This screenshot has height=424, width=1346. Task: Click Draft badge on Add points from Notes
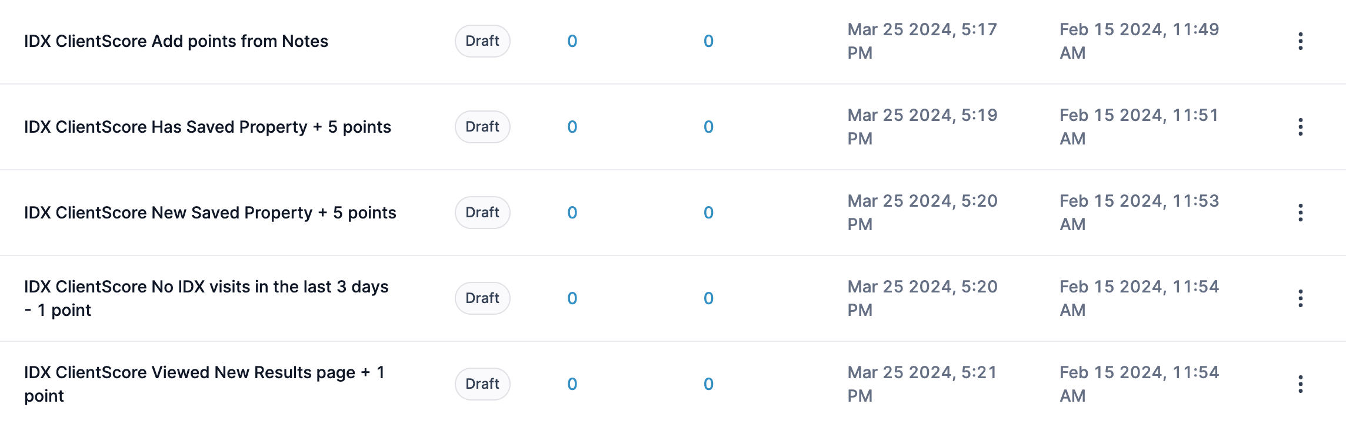click(x=482, y=41)
